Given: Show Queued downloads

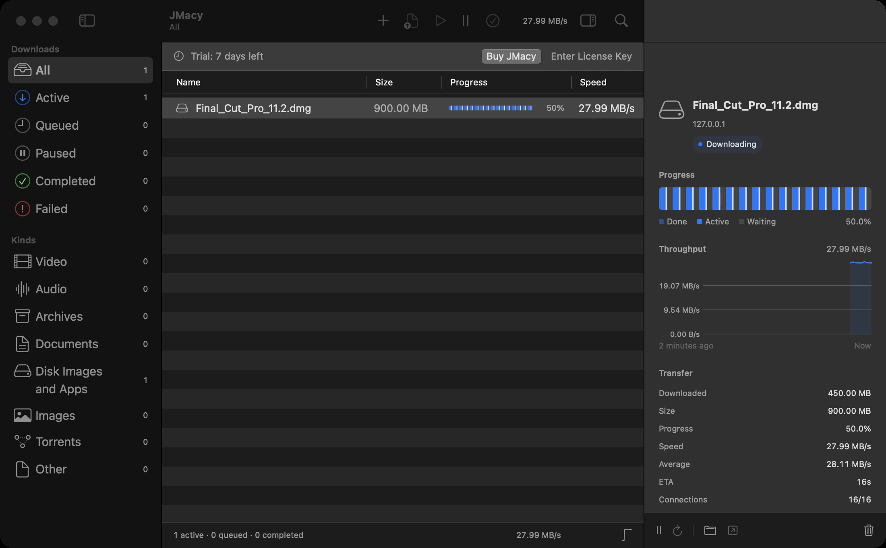Looking at the screenshot, I should 81,125.
